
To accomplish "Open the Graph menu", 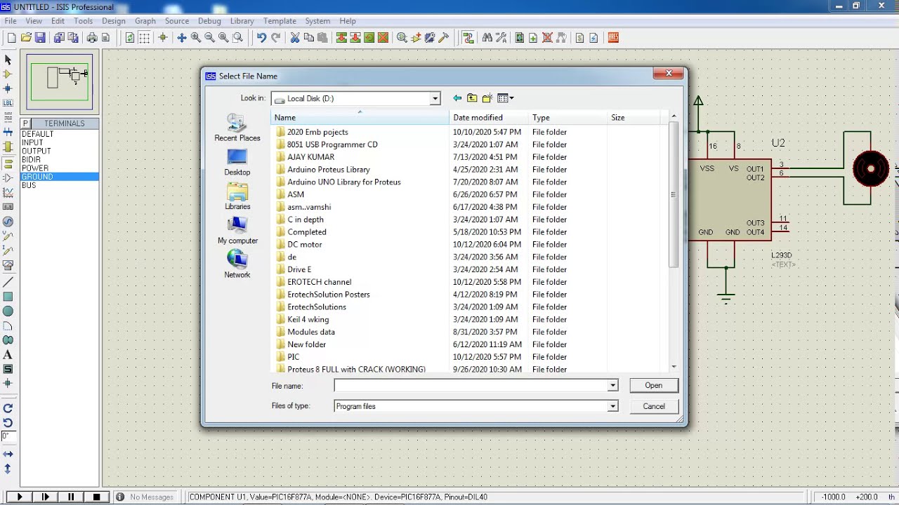I will point(145,21).
